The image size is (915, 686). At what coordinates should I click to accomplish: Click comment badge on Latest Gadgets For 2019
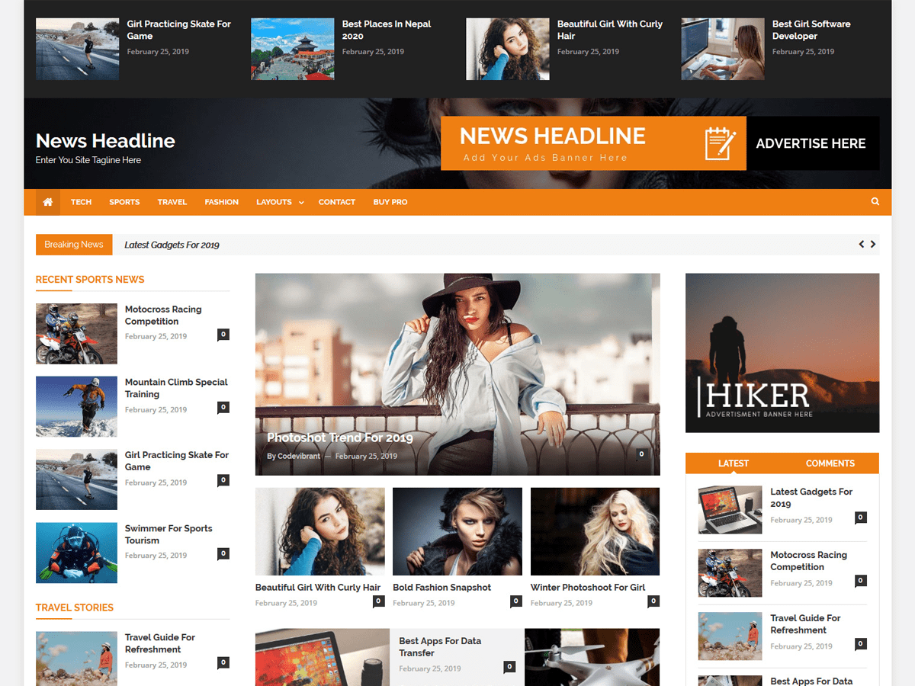pyautogui.click(x=860, y=517)
